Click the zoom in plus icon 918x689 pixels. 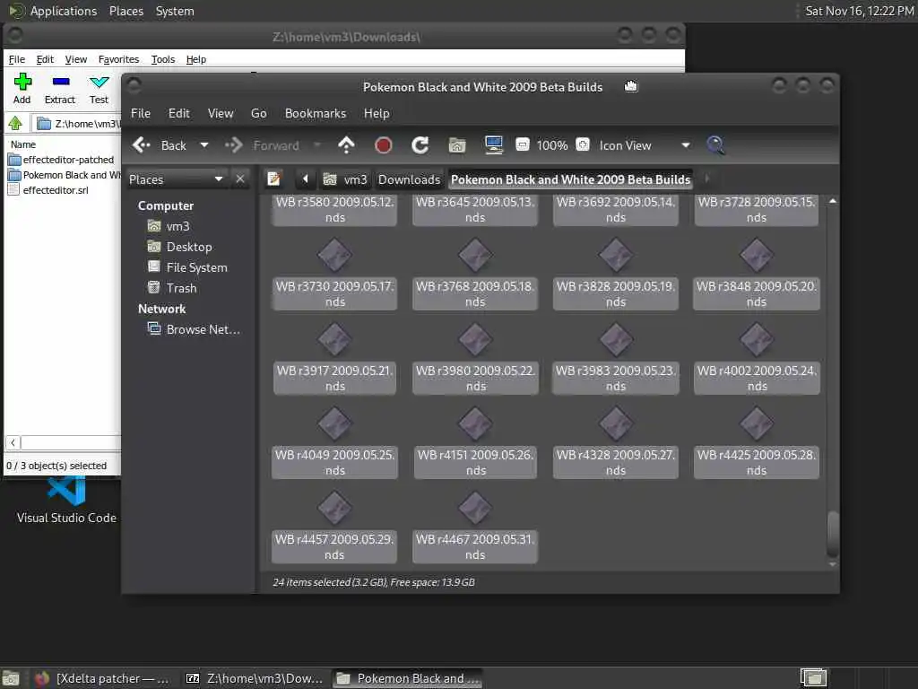pos(583,144)
